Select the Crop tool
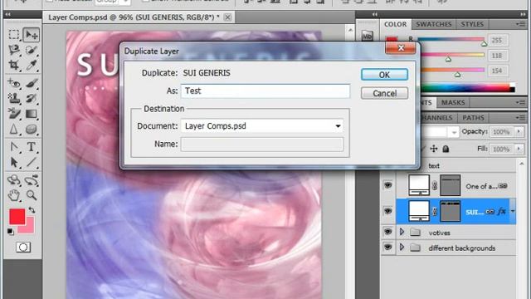This screenshot has width=531, height=299. (x=14, y=65)
